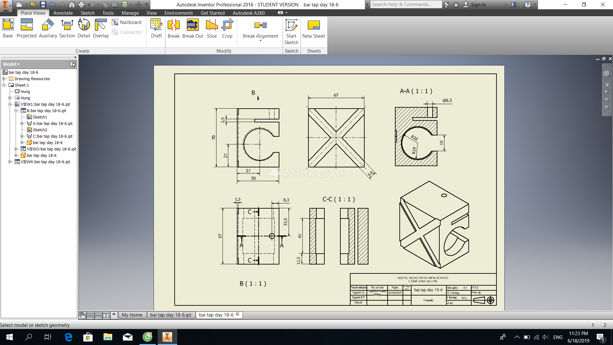613x345 pixels.
Task: Select the Section view tool
Action: [x=67, y=28]
